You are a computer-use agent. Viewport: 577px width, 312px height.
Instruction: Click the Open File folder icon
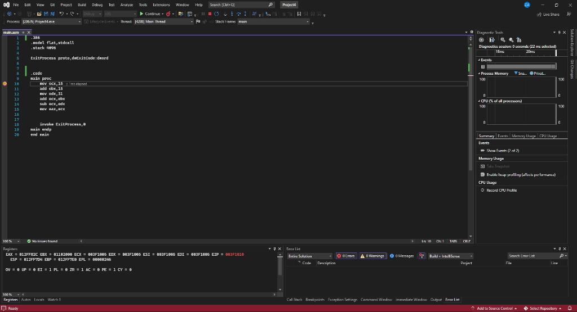pyautogui.click(x=39, y=14)
